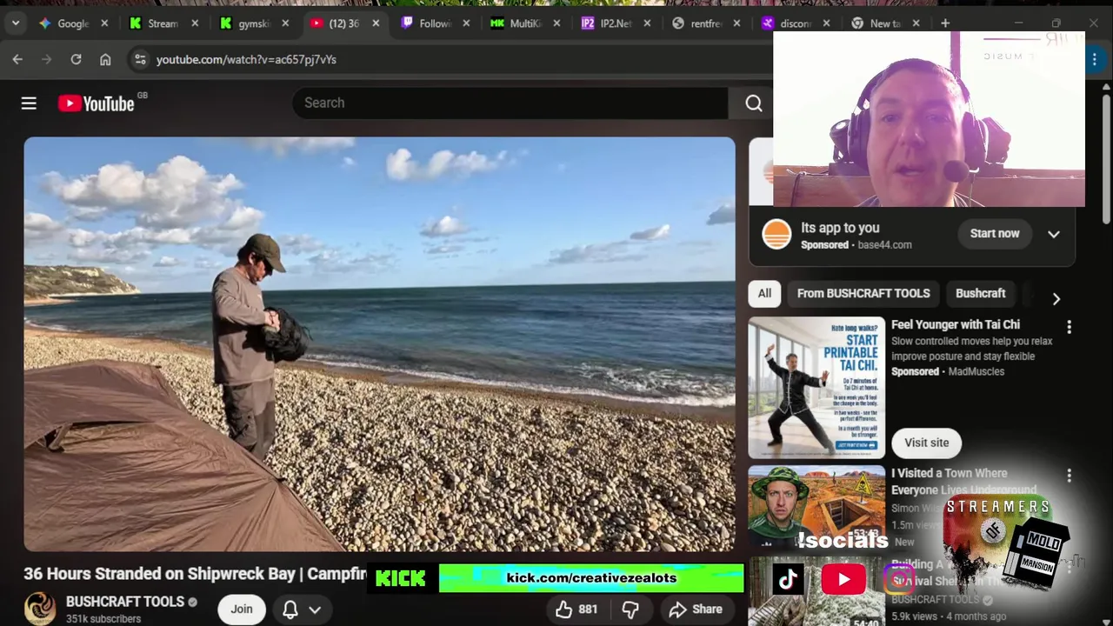Click the 351k subscribers text

[x=103, y=619]
